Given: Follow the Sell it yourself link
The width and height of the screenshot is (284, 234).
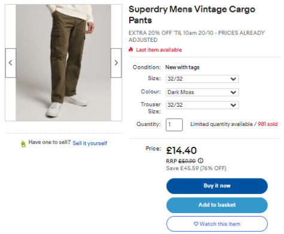Looking at the screenshot, I should [90, 143].
